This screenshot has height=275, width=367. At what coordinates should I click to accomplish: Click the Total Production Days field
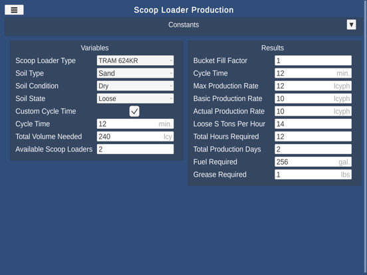pyautogui.click(x=313, y=149)
